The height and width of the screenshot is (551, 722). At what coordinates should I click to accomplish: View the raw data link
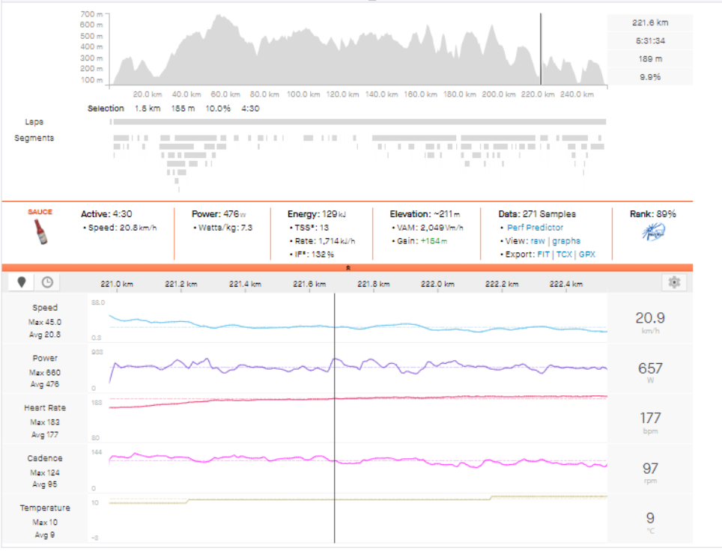pyautogui.click(x=537, y=241)
